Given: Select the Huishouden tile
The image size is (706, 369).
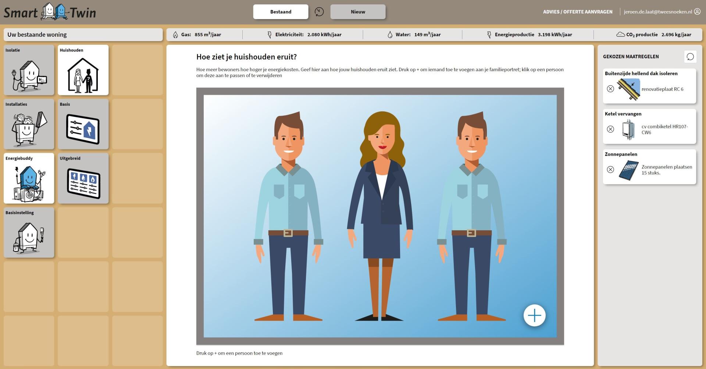Looking at the screenshot, I should 83,70.
